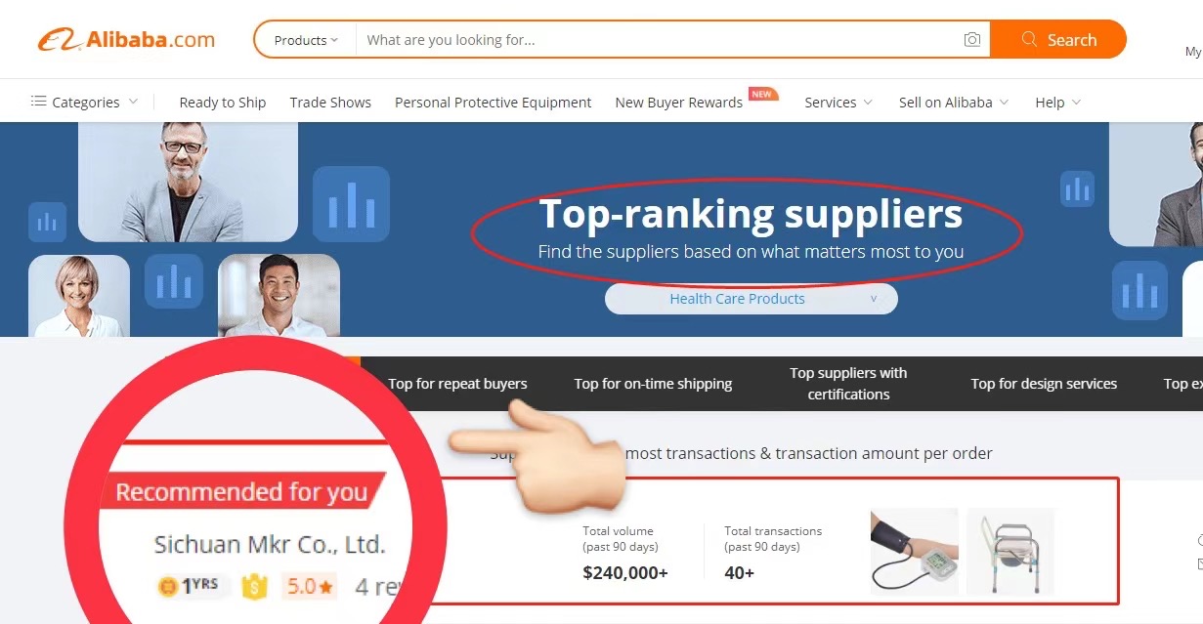The image size is (1203, 624).
Task: Open the Help dropdown menu
Action: 1058,102
